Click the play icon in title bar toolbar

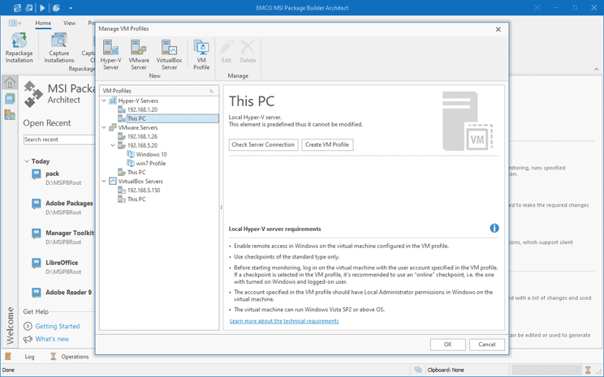(x=42, y=7)
